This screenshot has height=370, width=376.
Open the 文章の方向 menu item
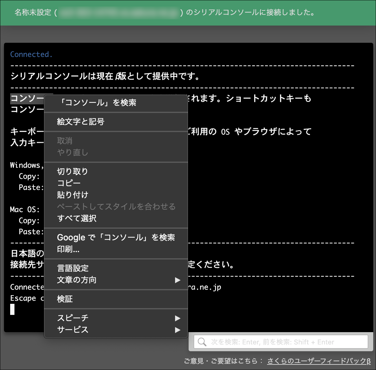[x=77, y=280]
